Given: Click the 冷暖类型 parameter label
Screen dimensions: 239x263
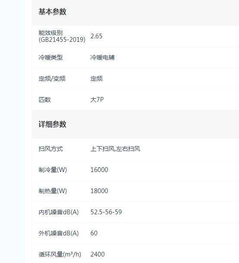Looking at the screenshot, I should click(50, 57).
